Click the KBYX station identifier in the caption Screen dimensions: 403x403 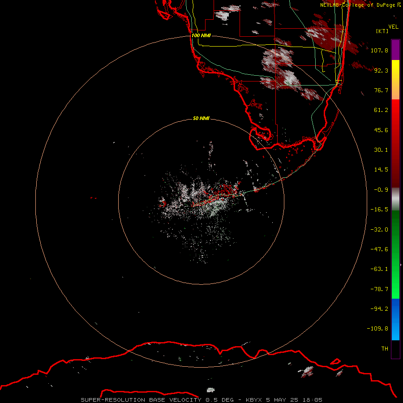point(254,400)
